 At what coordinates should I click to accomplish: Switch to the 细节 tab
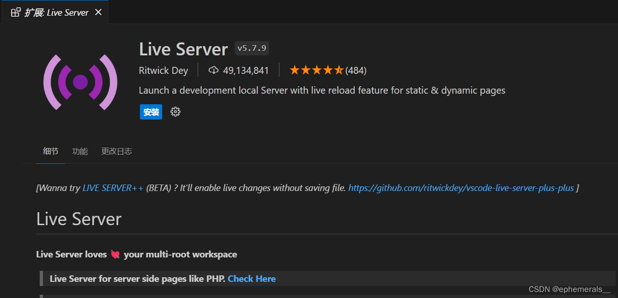(x=51, y=151)
